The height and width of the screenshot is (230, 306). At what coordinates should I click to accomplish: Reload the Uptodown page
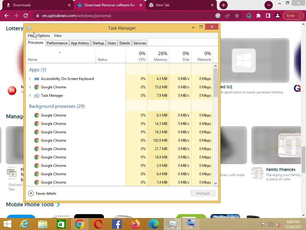[x=26, y=16]
